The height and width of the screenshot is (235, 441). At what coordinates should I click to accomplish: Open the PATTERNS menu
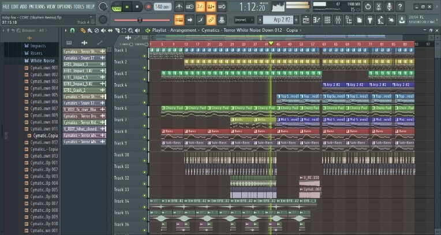tap(36, 6)
